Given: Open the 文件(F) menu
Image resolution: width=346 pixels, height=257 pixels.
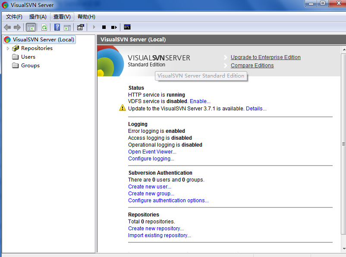Looking at the screenshot, I should 14,17.
